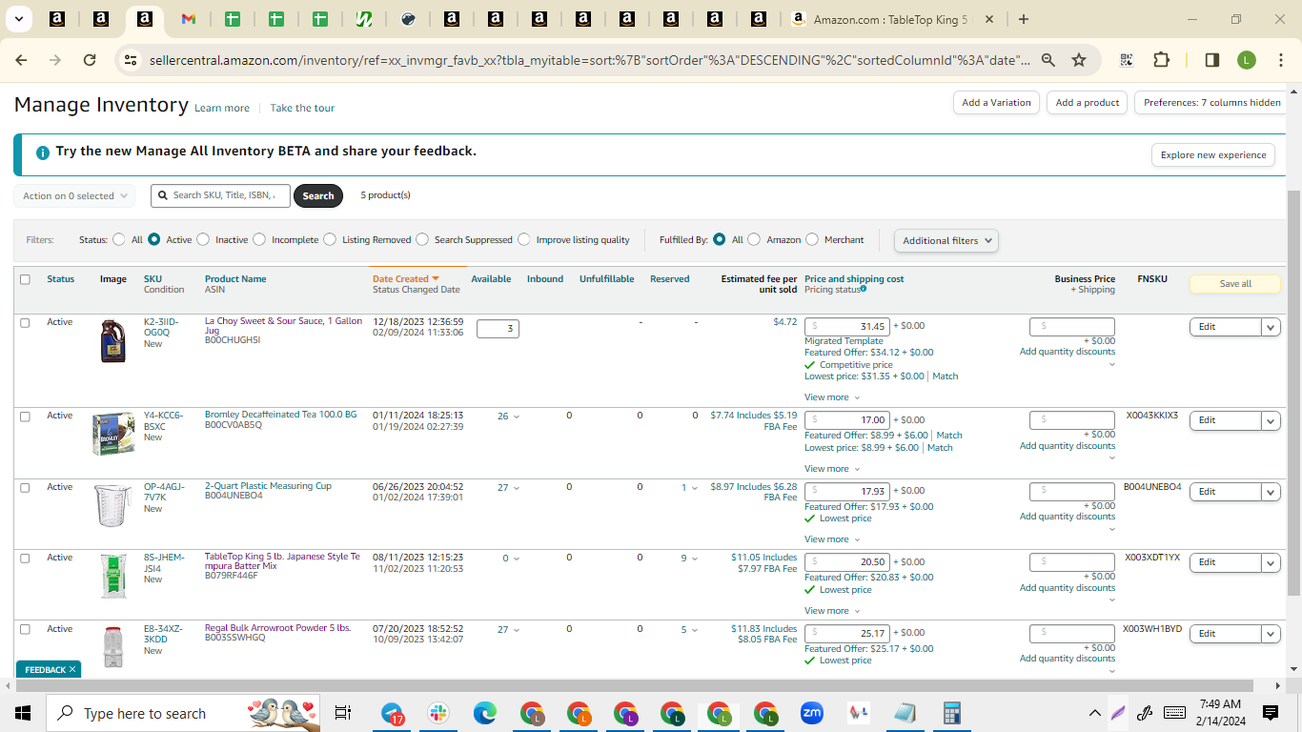Open the Bromley tea product image
Screen dimensions: 1302x732
[x=113, y=434]
